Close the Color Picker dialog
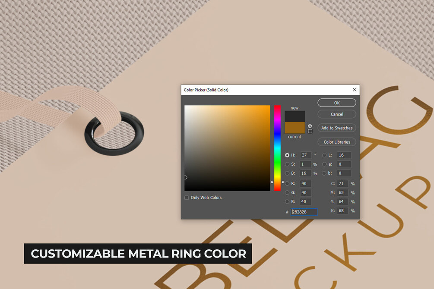This screenshot has height=289, width=434. pyautogui.click(x=355, y=90)
